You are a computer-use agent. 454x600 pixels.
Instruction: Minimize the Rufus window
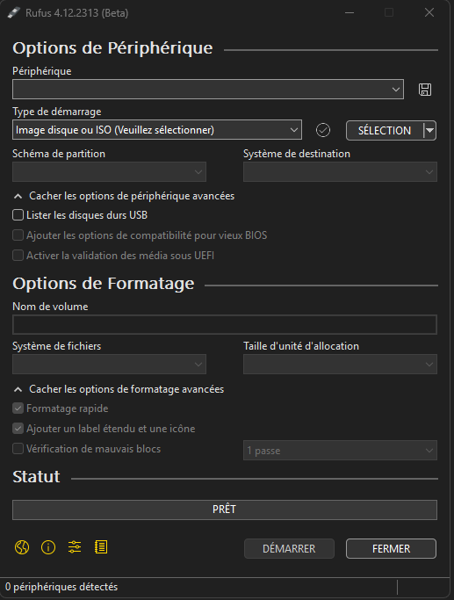click(x=350, y=12)
